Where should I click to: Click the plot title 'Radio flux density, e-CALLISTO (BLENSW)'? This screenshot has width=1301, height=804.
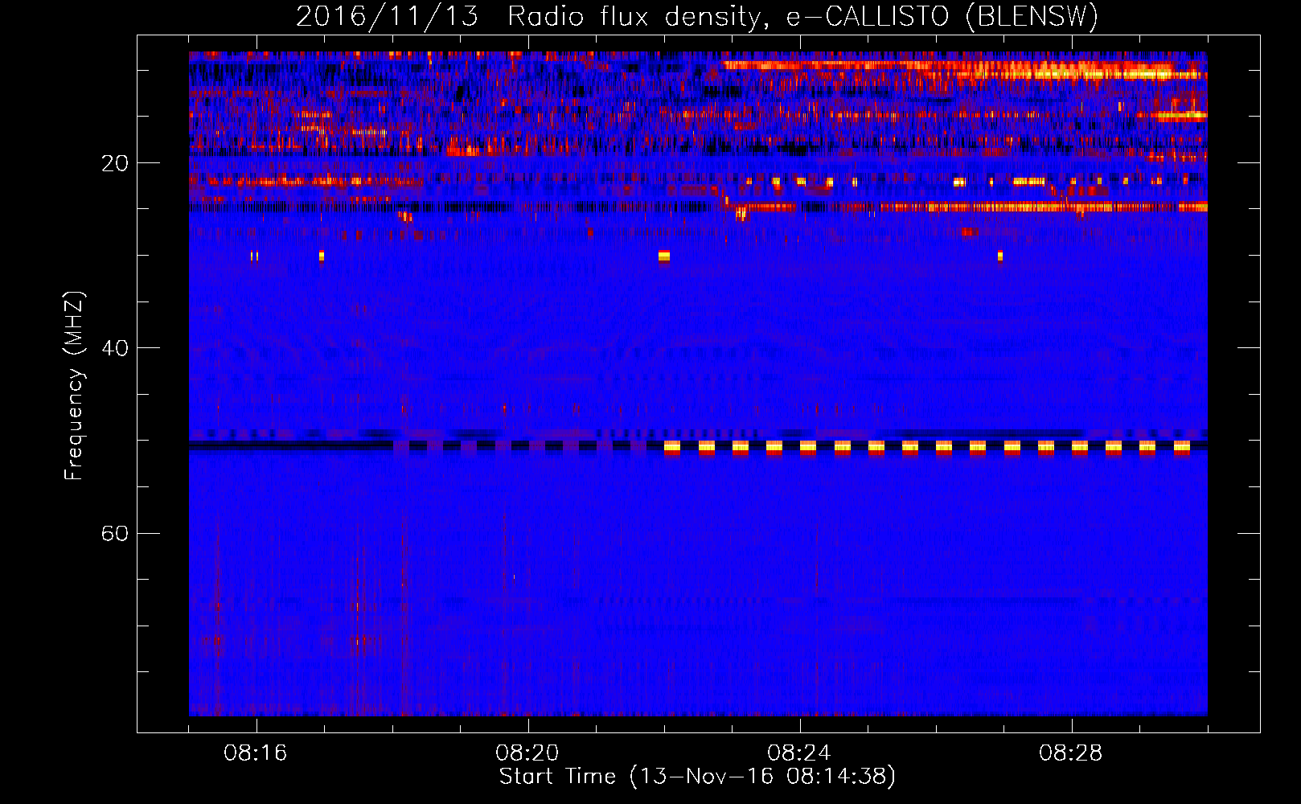coord(803,16)
